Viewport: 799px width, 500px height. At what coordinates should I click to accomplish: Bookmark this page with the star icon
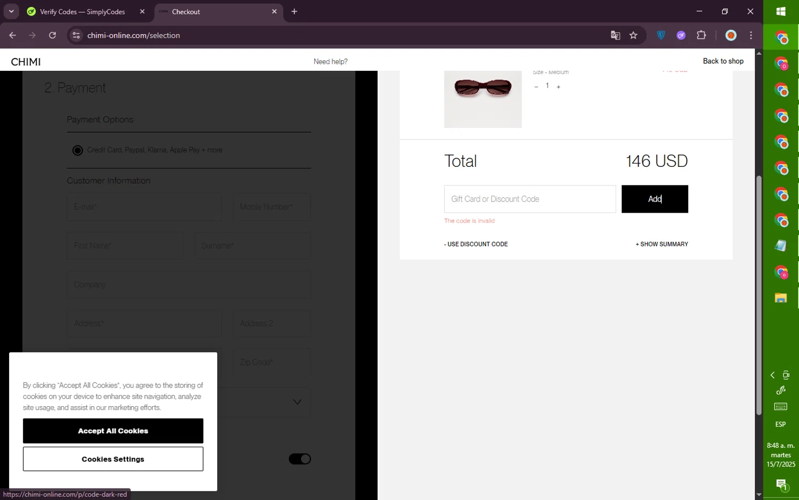pos(633,35)
